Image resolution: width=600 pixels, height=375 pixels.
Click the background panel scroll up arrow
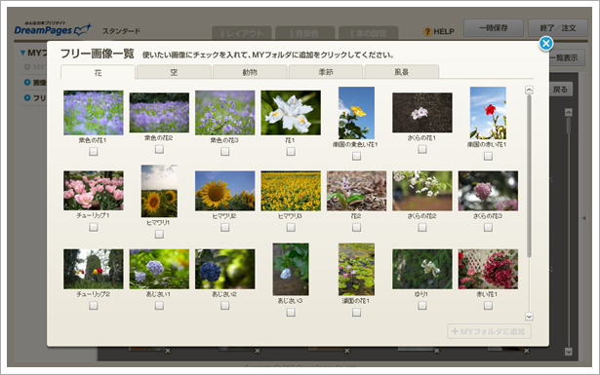(x=569, y=112)
